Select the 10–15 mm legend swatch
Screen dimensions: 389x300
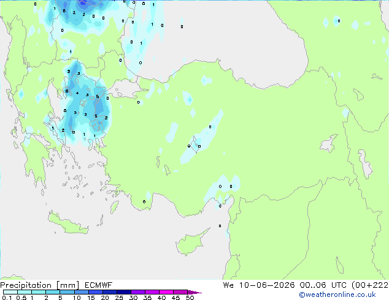point(81,292)
